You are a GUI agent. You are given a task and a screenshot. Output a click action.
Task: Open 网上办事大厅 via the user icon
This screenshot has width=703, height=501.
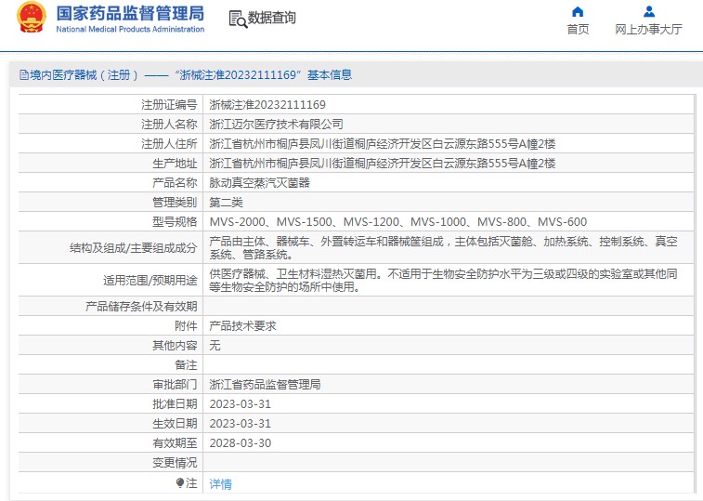(649, 12)
